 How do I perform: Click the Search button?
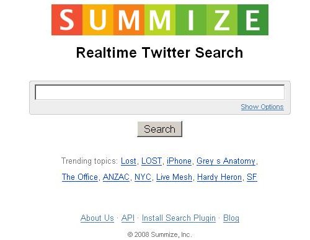tap(159, 129)
